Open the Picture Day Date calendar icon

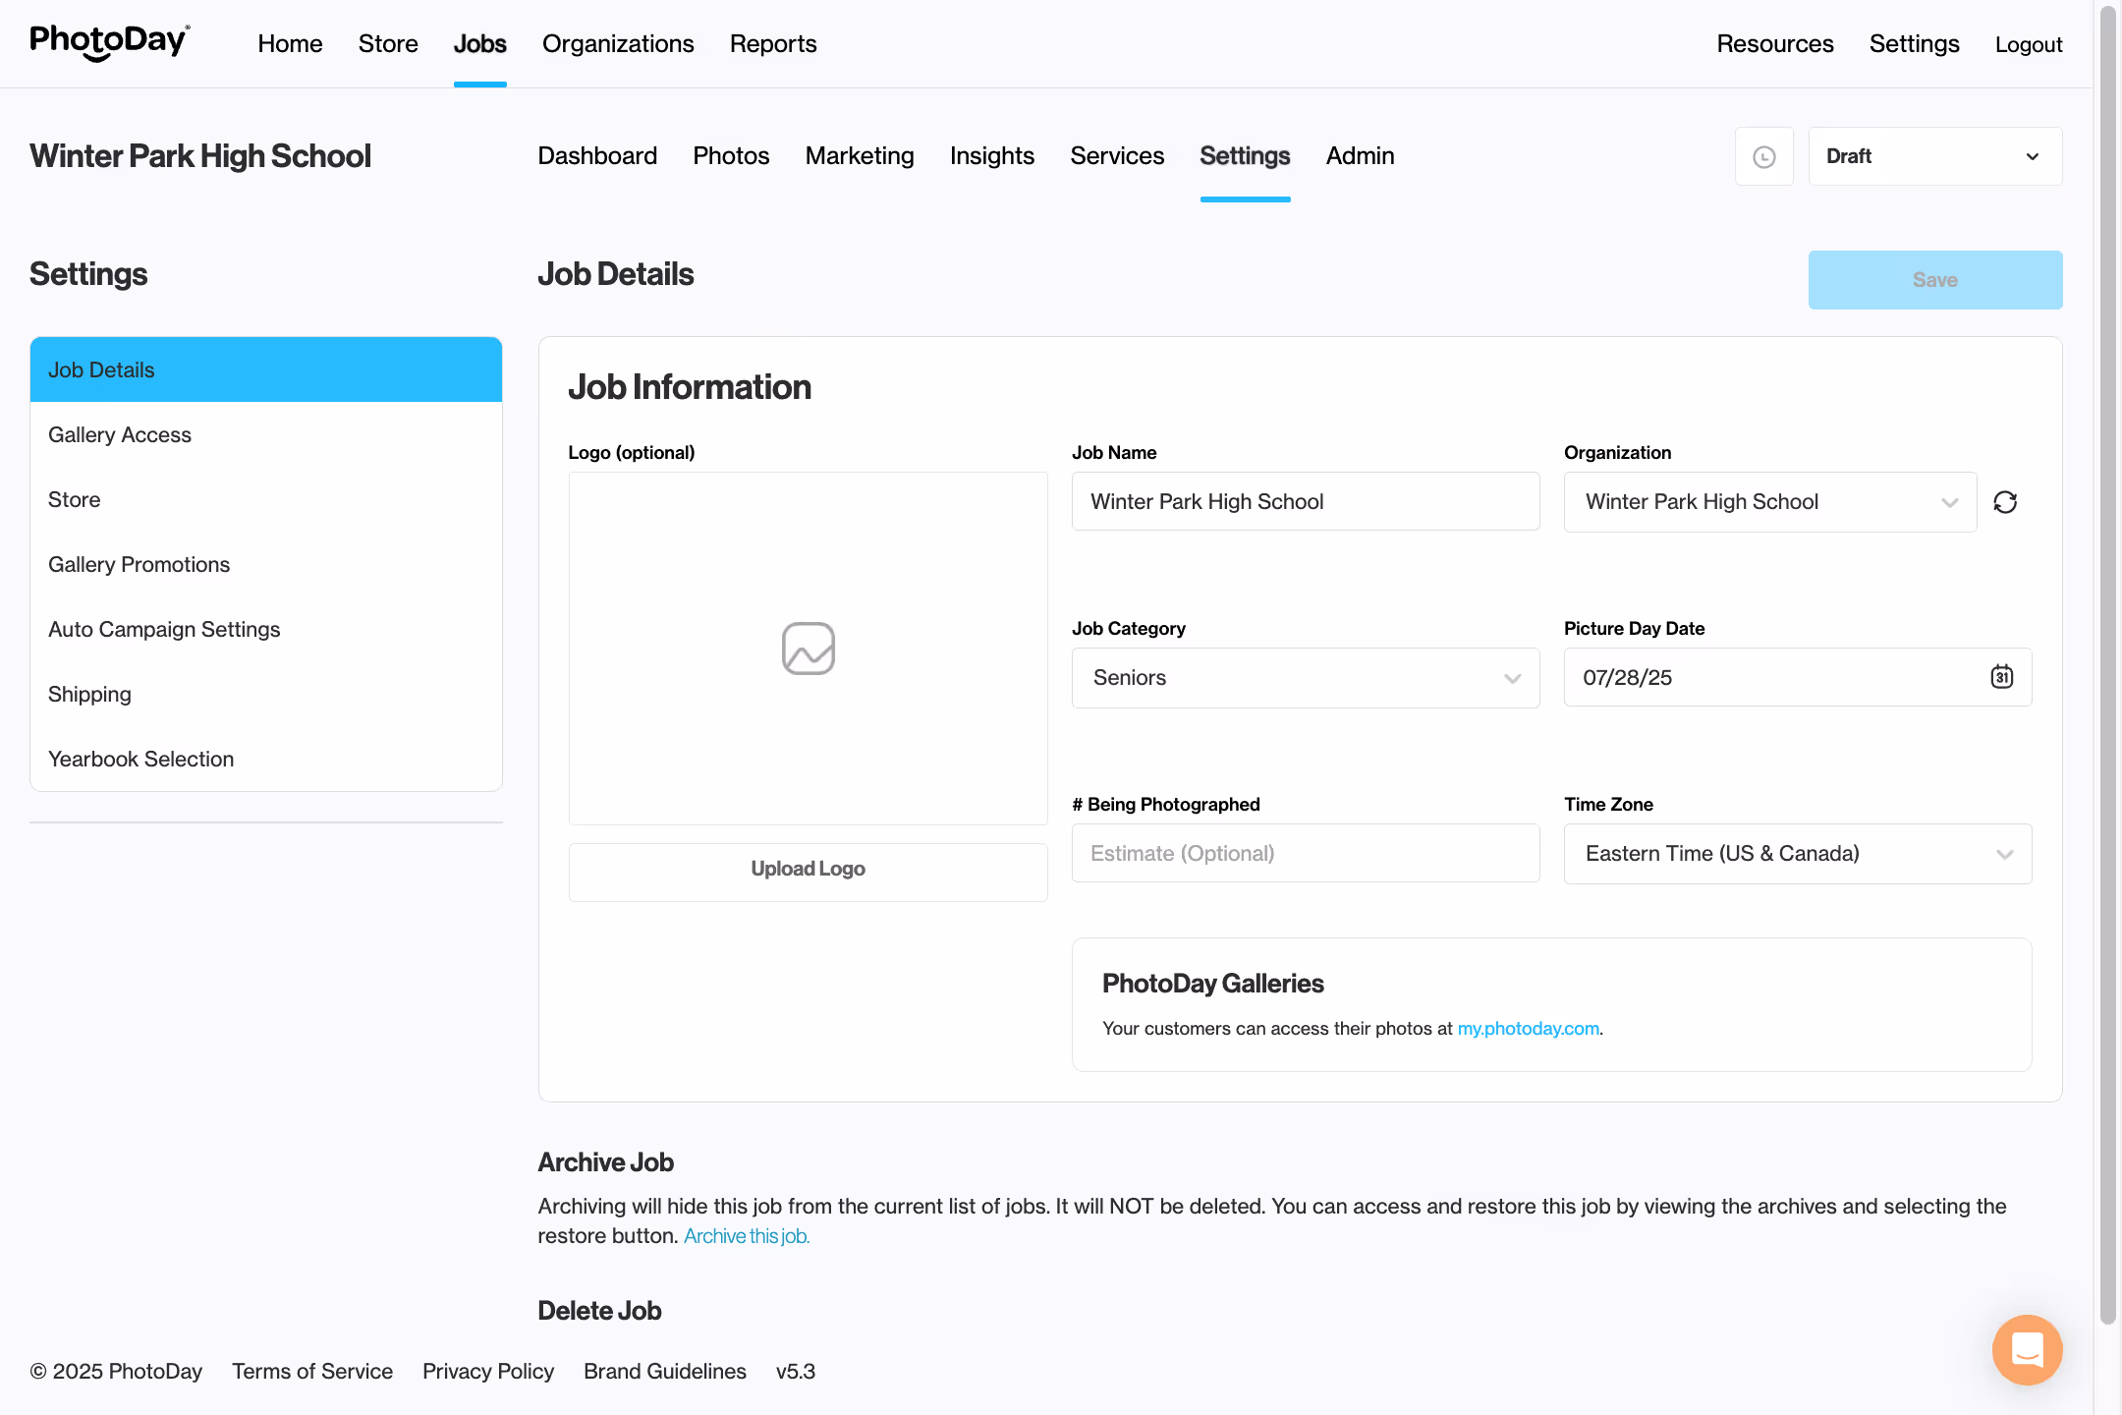tap(2001, 677)
